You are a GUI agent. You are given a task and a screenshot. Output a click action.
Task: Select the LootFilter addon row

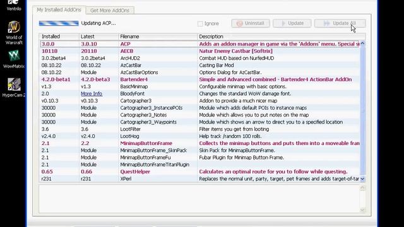[x=199, y=129]
